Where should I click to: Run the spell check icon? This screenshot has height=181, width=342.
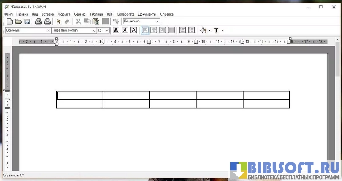click(116, 21)
